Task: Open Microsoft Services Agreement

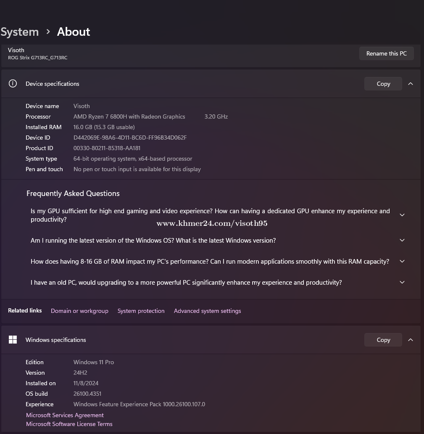Action: tap(65, 415)
